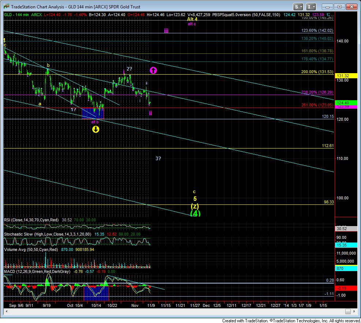This screenshot has height=323, width=361.
Task: Click the '238.20% (126.29)' Fibonacci label
Action: pyautogui.click(x=317, y=92)
